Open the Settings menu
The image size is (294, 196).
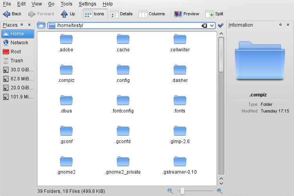(x=87, y=4)
